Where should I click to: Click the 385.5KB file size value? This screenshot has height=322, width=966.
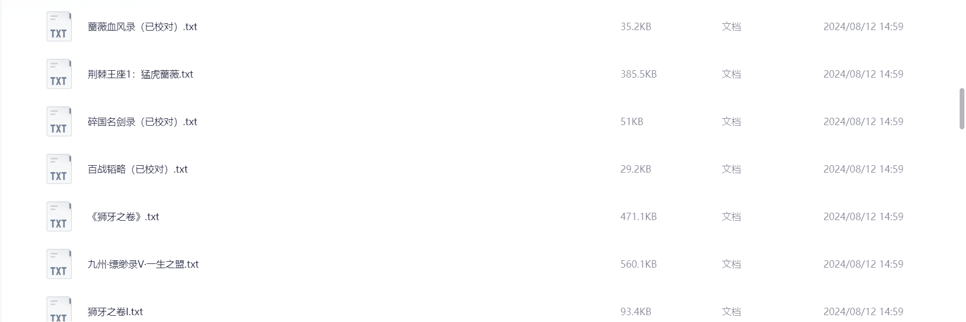pyautogui.click(x=638, y=74)
